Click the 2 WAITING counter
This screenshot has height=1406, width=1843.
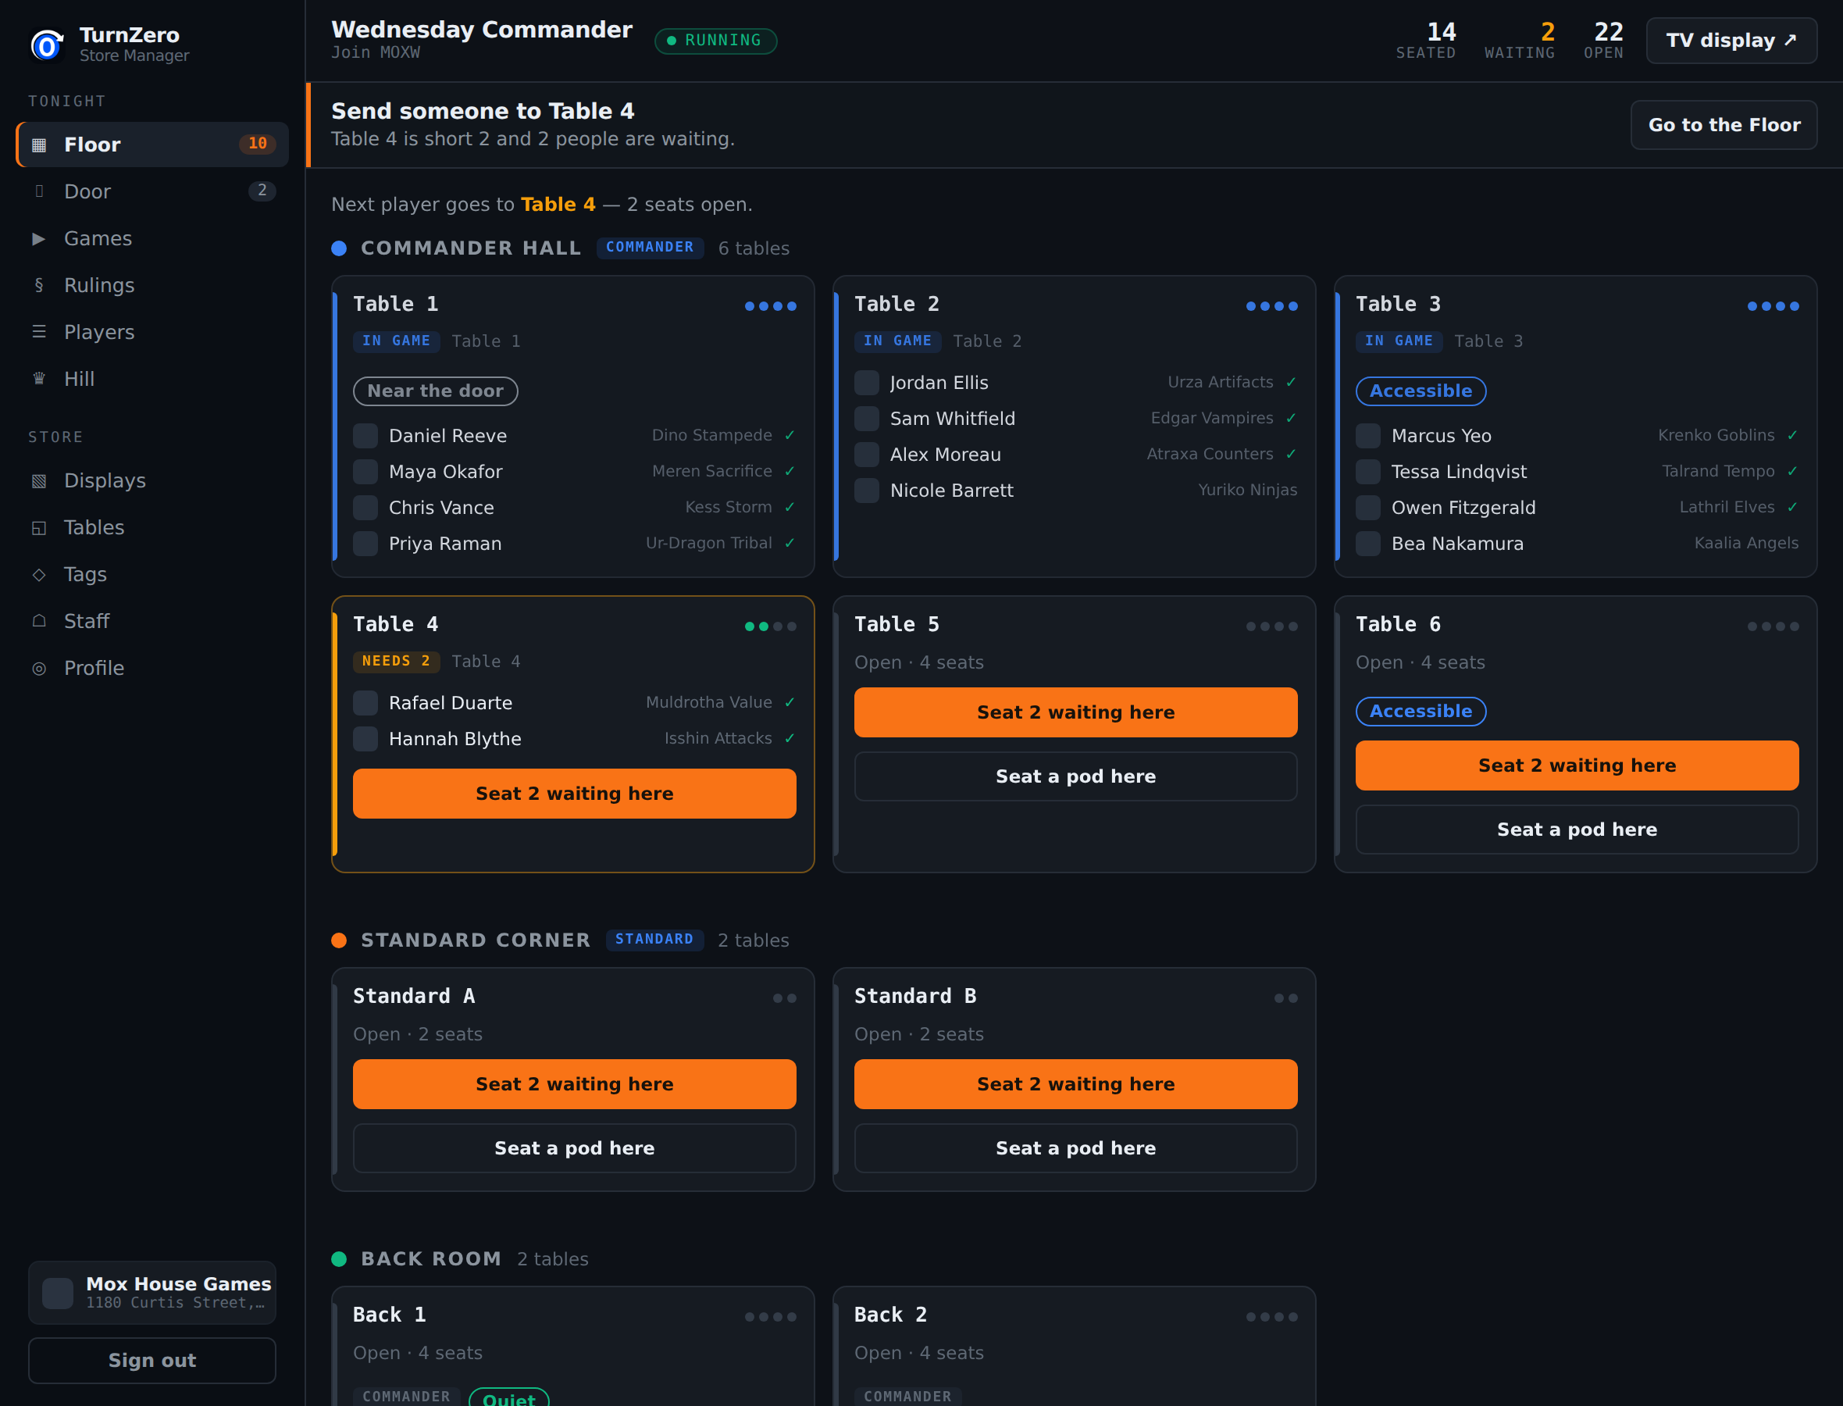(1519, 40)
